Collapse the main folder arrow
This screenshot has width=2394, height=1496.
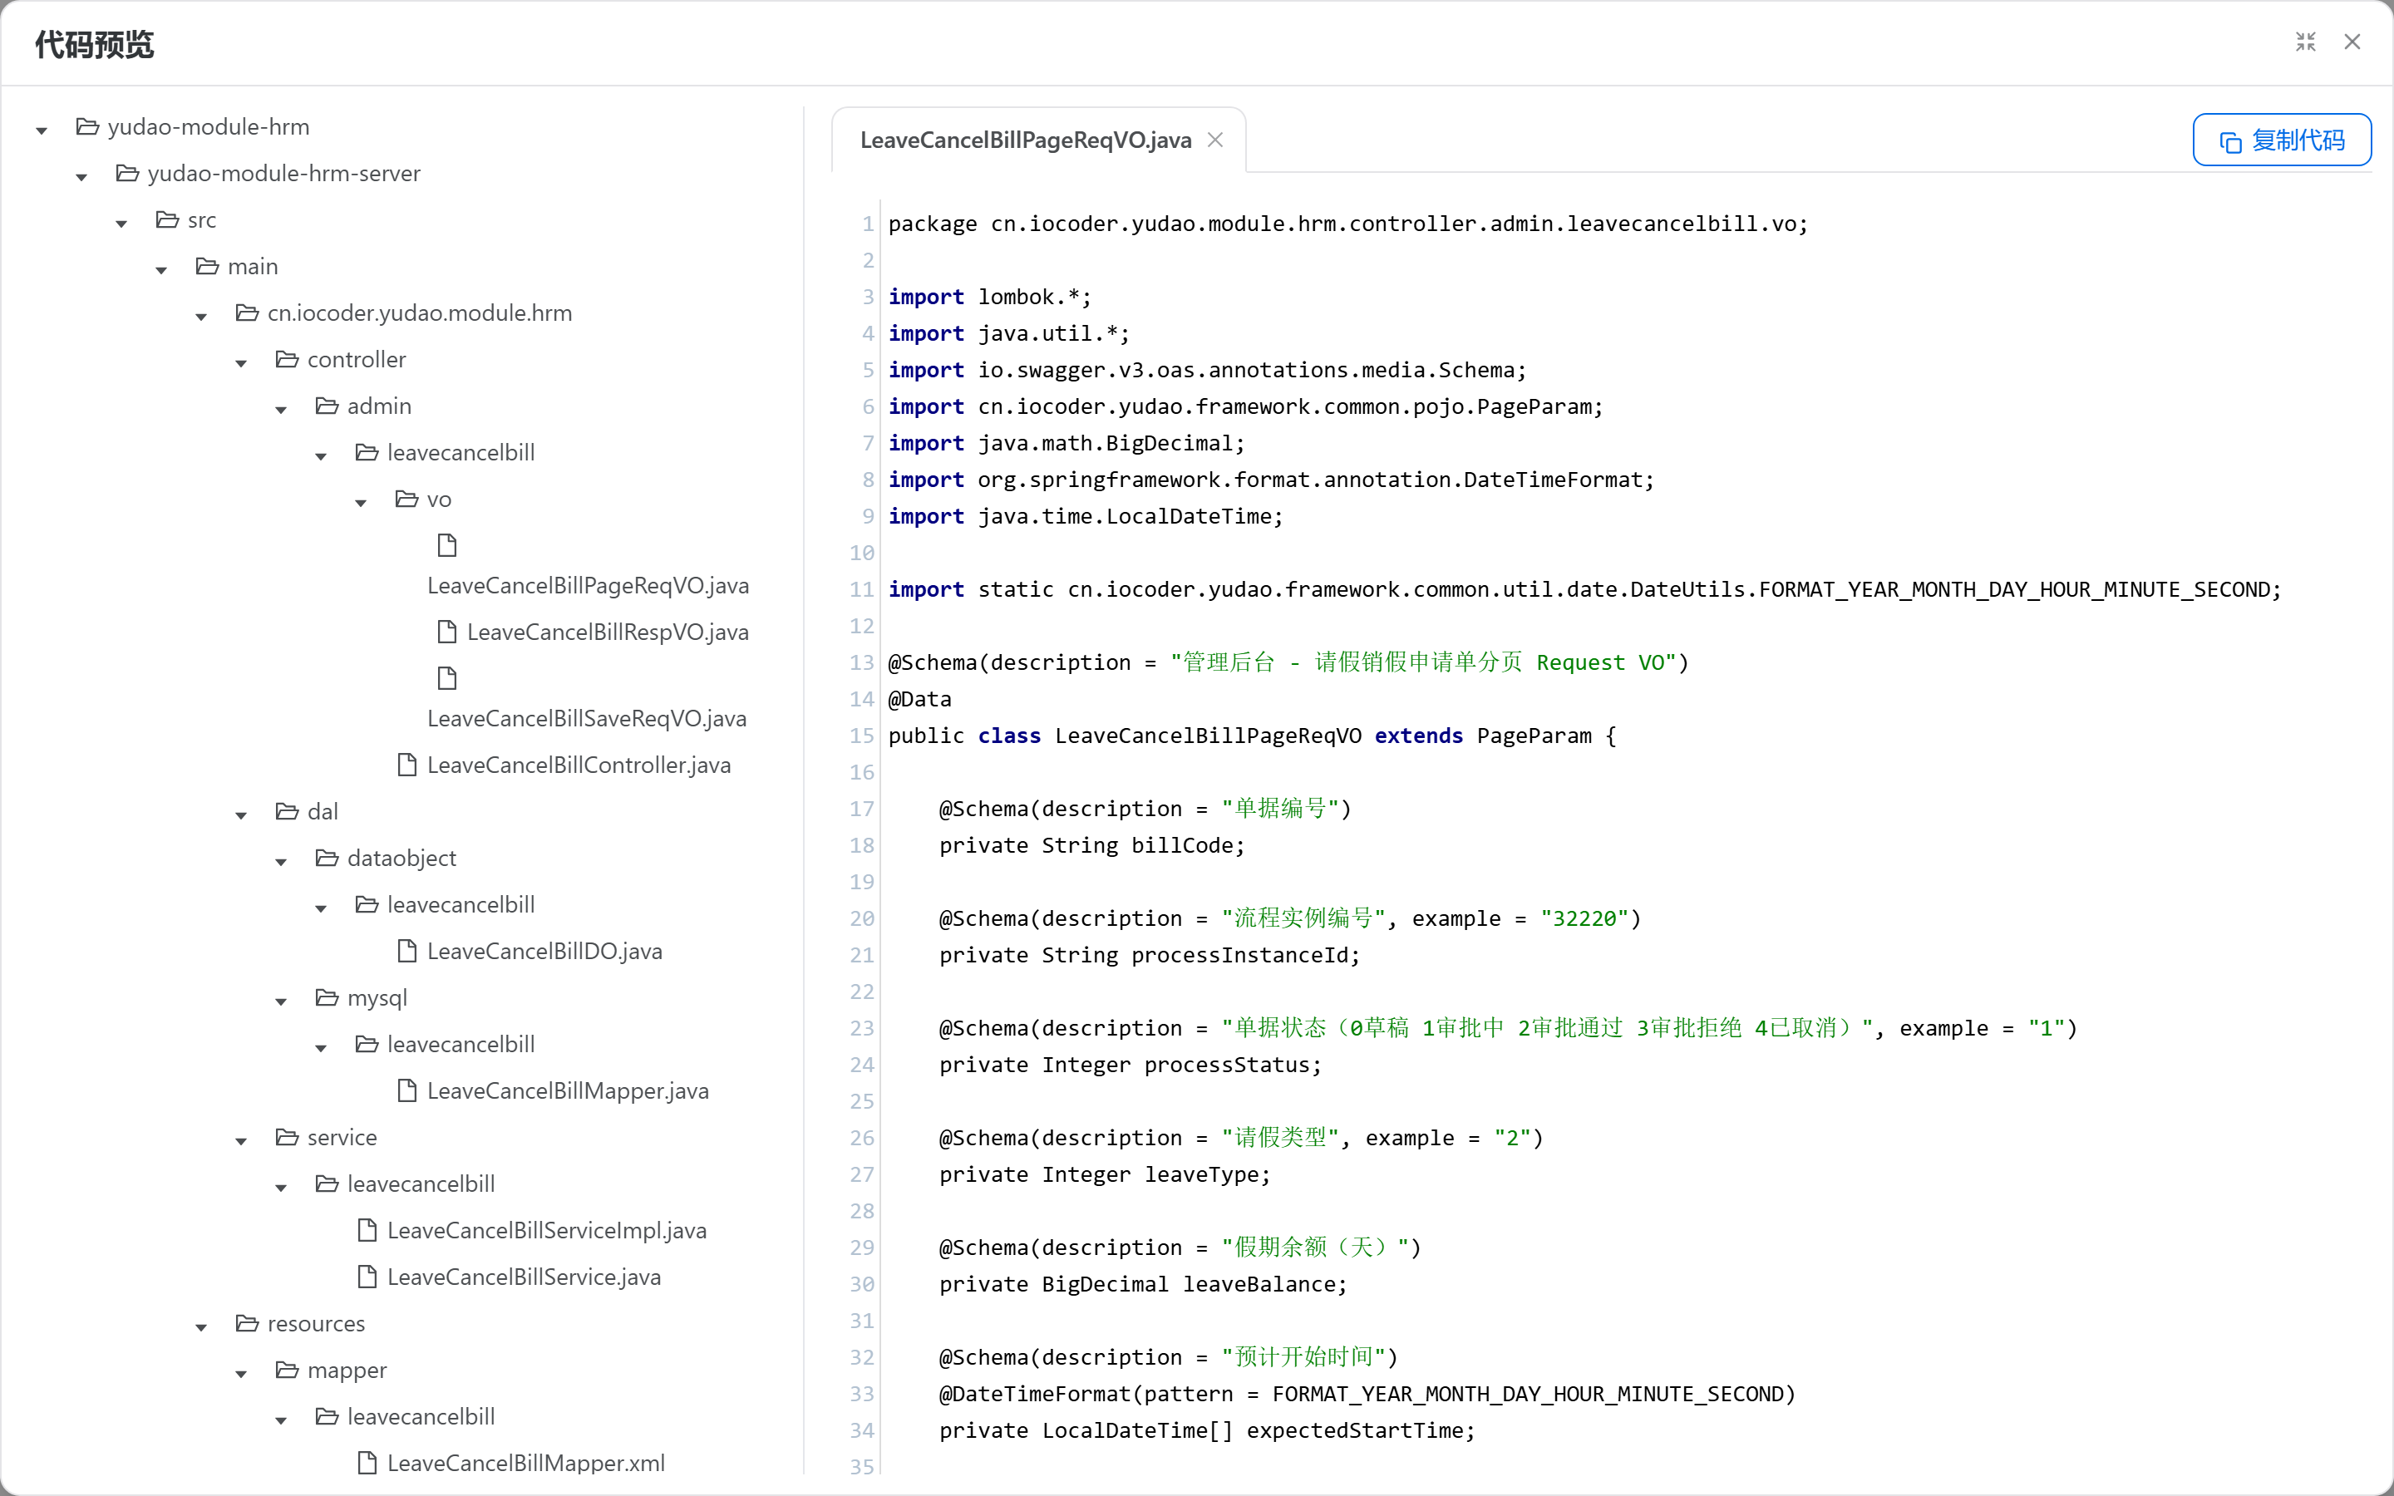(x=161, y=270)
